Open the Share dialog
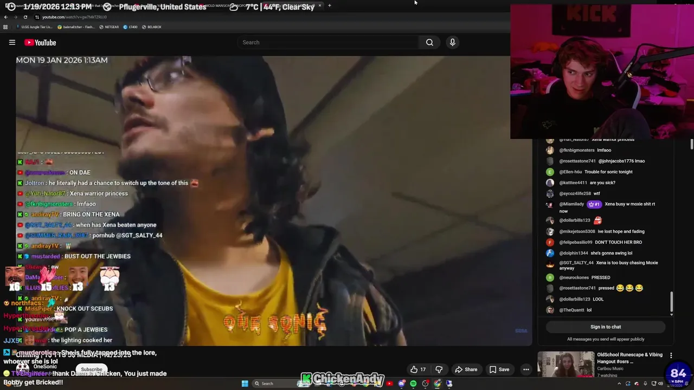The image size is (694, 390). tap(466, 369)
